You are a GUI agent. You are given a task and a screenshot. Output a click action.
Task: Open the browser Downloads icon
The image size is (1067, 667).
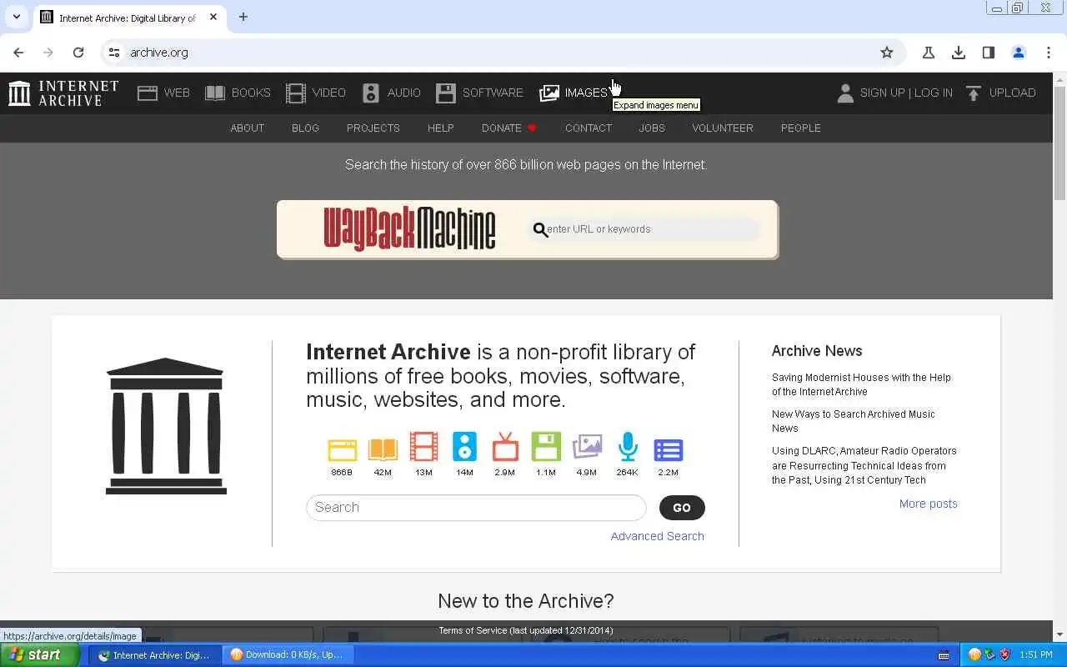click(x=959, y=53)
